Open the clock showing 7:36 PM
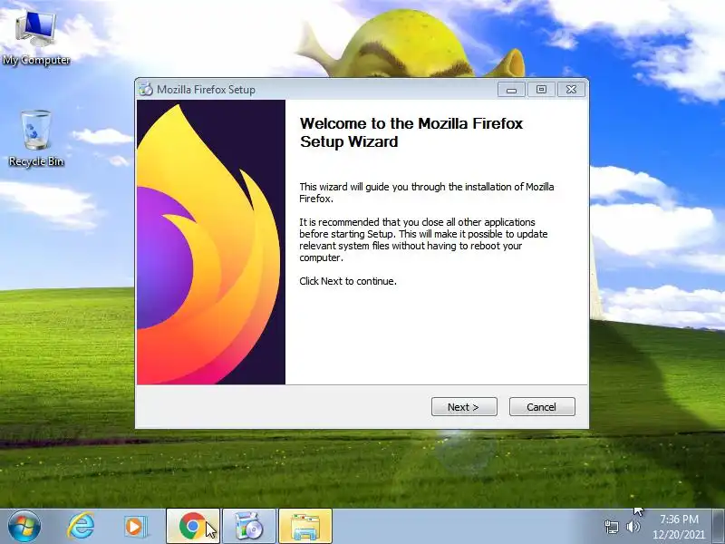The height and width of the screenshot is (544, 725). pos(679,527)
